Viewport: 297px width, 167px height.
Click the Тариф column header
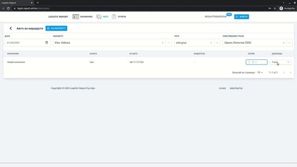[x=251, y=54]
